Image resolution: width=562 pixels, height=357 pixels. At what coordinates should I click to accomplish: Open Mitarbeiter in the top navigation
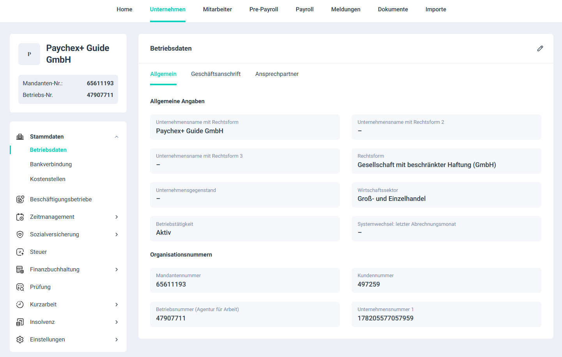[x=217, y=9]
